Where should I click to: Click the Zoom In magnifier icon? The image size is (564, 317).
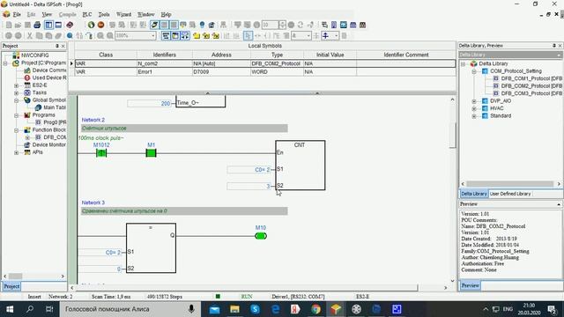coord(100,35)
